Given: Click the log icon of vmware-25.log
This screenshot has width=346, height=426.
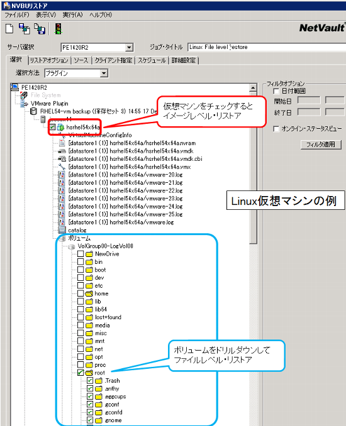Looking at the screenshot, I should (62, 214).
